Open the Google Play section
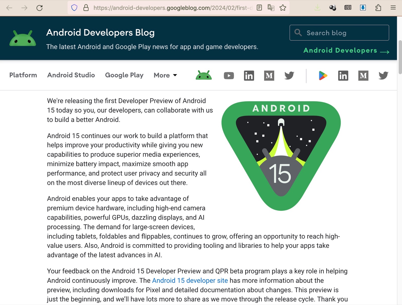 [x=124, y=75]
